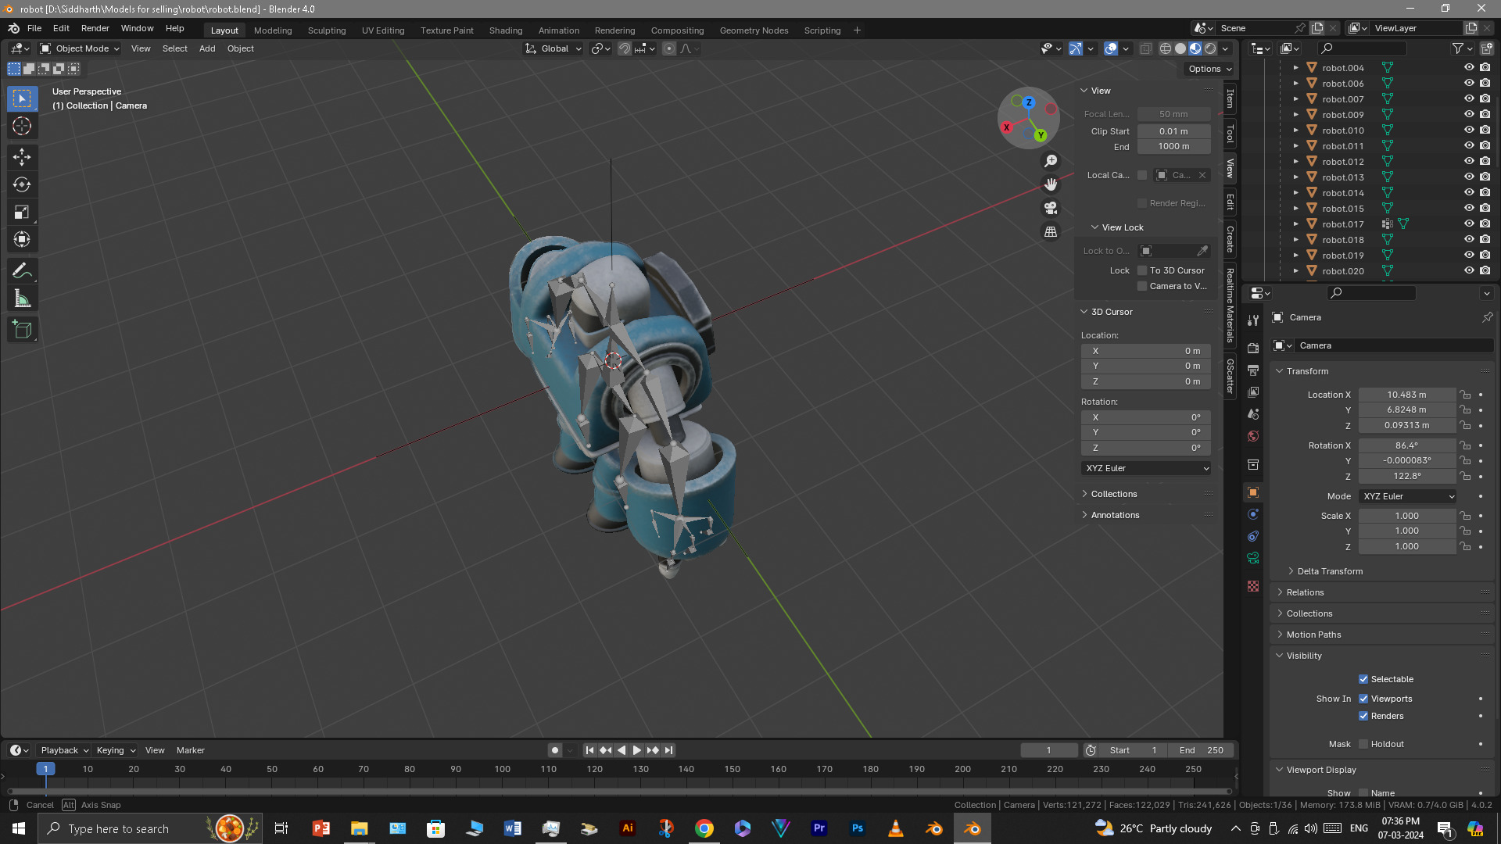Select the Cursor tool
The width and height of the screenshot is (1501, 844).
point(22,126)
